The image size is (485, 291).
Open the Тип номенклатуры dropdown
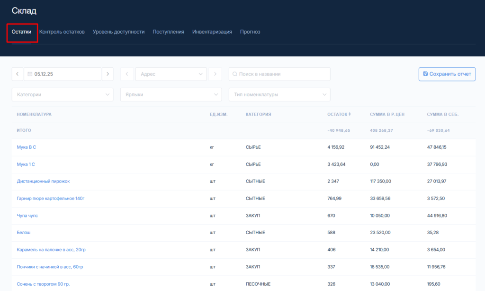[279, 94]
